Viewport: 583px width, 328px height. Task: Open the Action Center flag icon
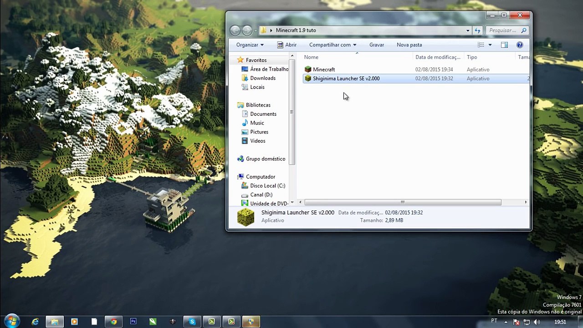516,322
